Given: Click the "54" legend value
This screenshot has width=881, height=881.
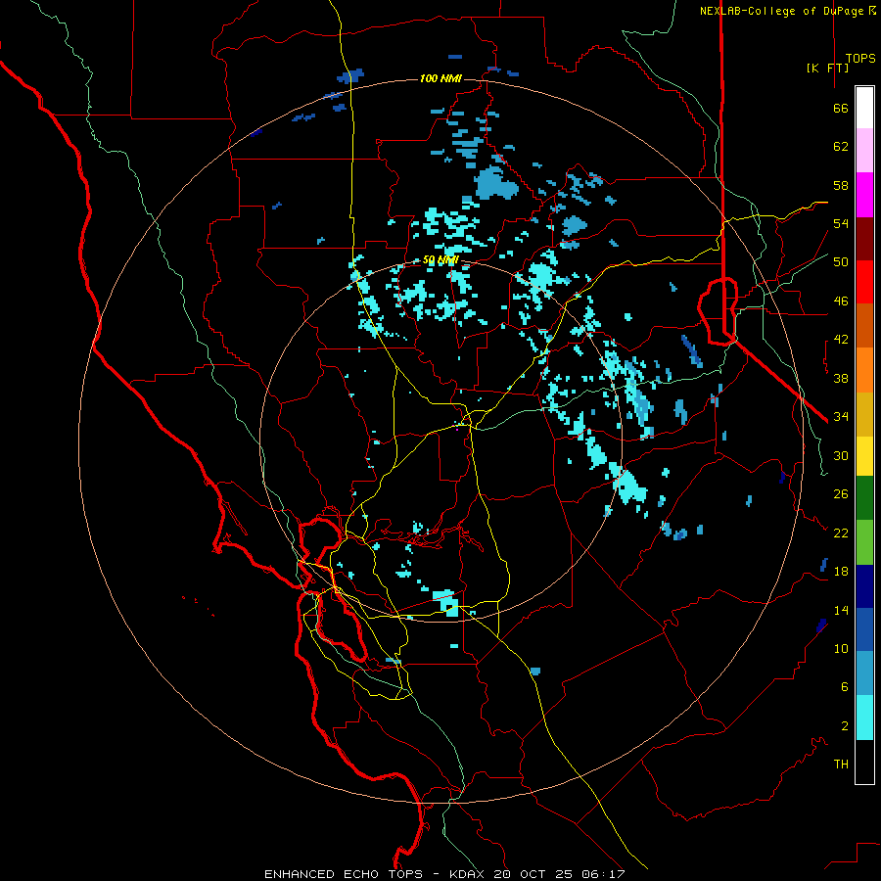Looking at the screenshot, I should click(x=841, y=223).
